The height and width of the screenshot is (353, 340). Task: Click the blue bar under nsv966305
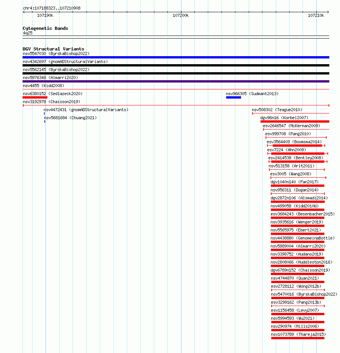(233, 97)
